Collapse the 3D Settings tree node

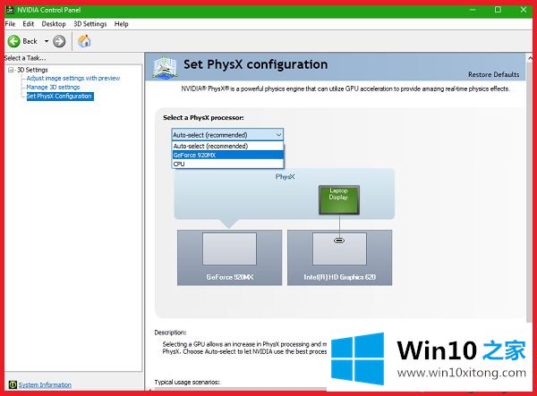pyautogui.click(x=11, y=70)
